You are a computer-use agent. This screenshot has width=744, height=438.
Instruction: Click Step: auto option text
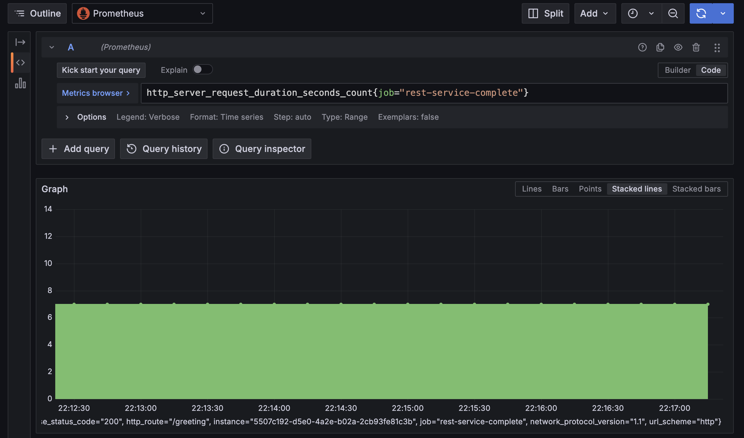point(292,117)
